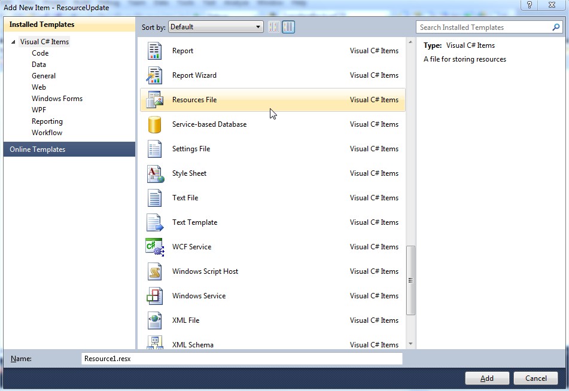The width and height of the screenshot is (569, 391).
Task: Select the Windows Service label
Action: point(199,296)
